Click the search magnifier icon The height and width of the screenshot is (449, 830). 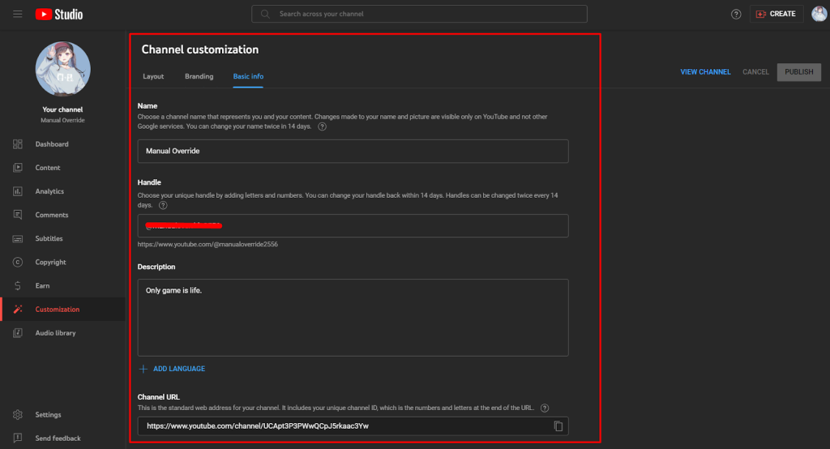click(265, 14)
